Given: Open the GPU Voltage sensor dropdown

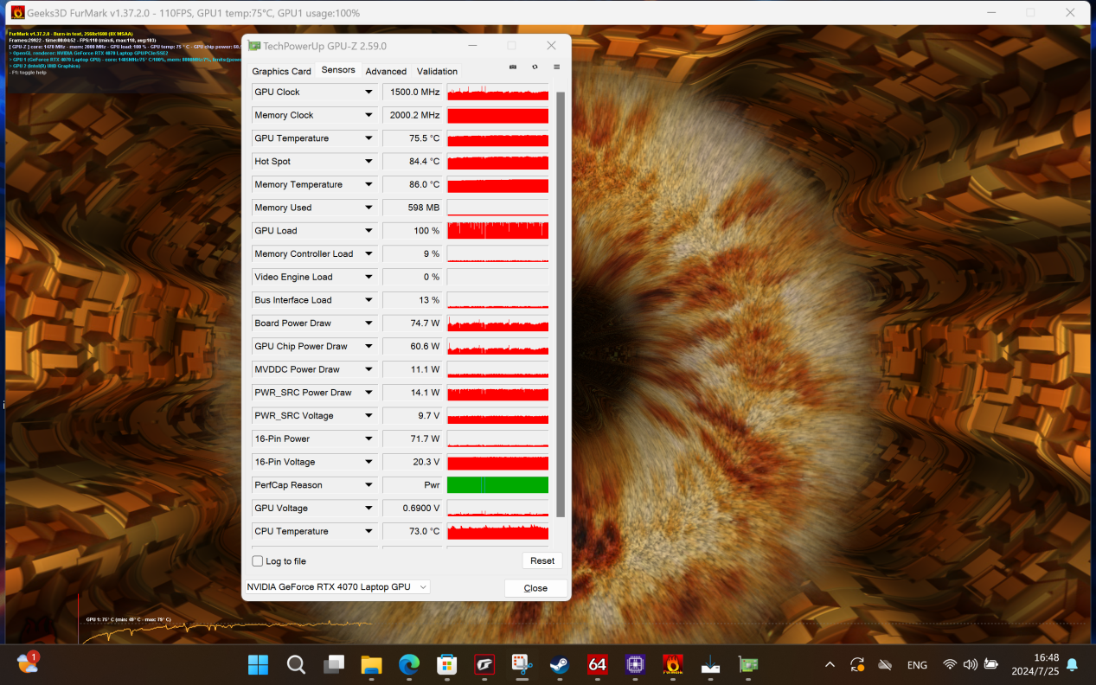Looking at the screenshot, I should [x=369, y=509].
